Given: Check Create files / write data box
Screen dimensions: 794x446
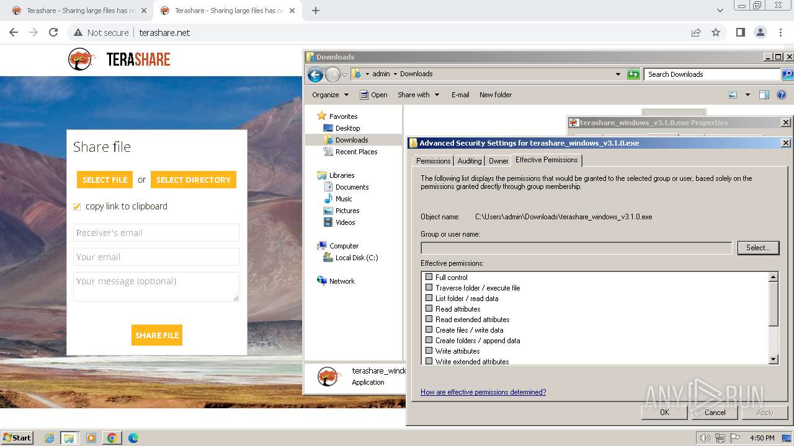Looking at the screenshot, I should (x=429, y=330).
